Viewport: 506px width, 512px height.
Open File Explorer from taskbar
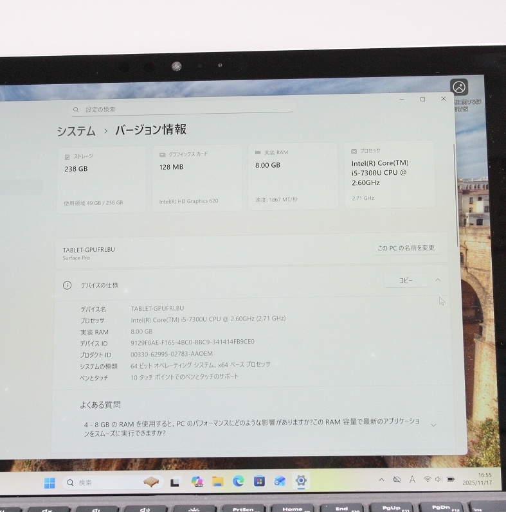pyautogui.click(x=218, y=481)
